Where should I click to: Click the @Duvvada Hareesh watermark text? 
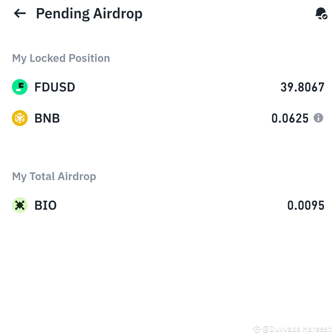pyautogui.click(x=297, y=329)
